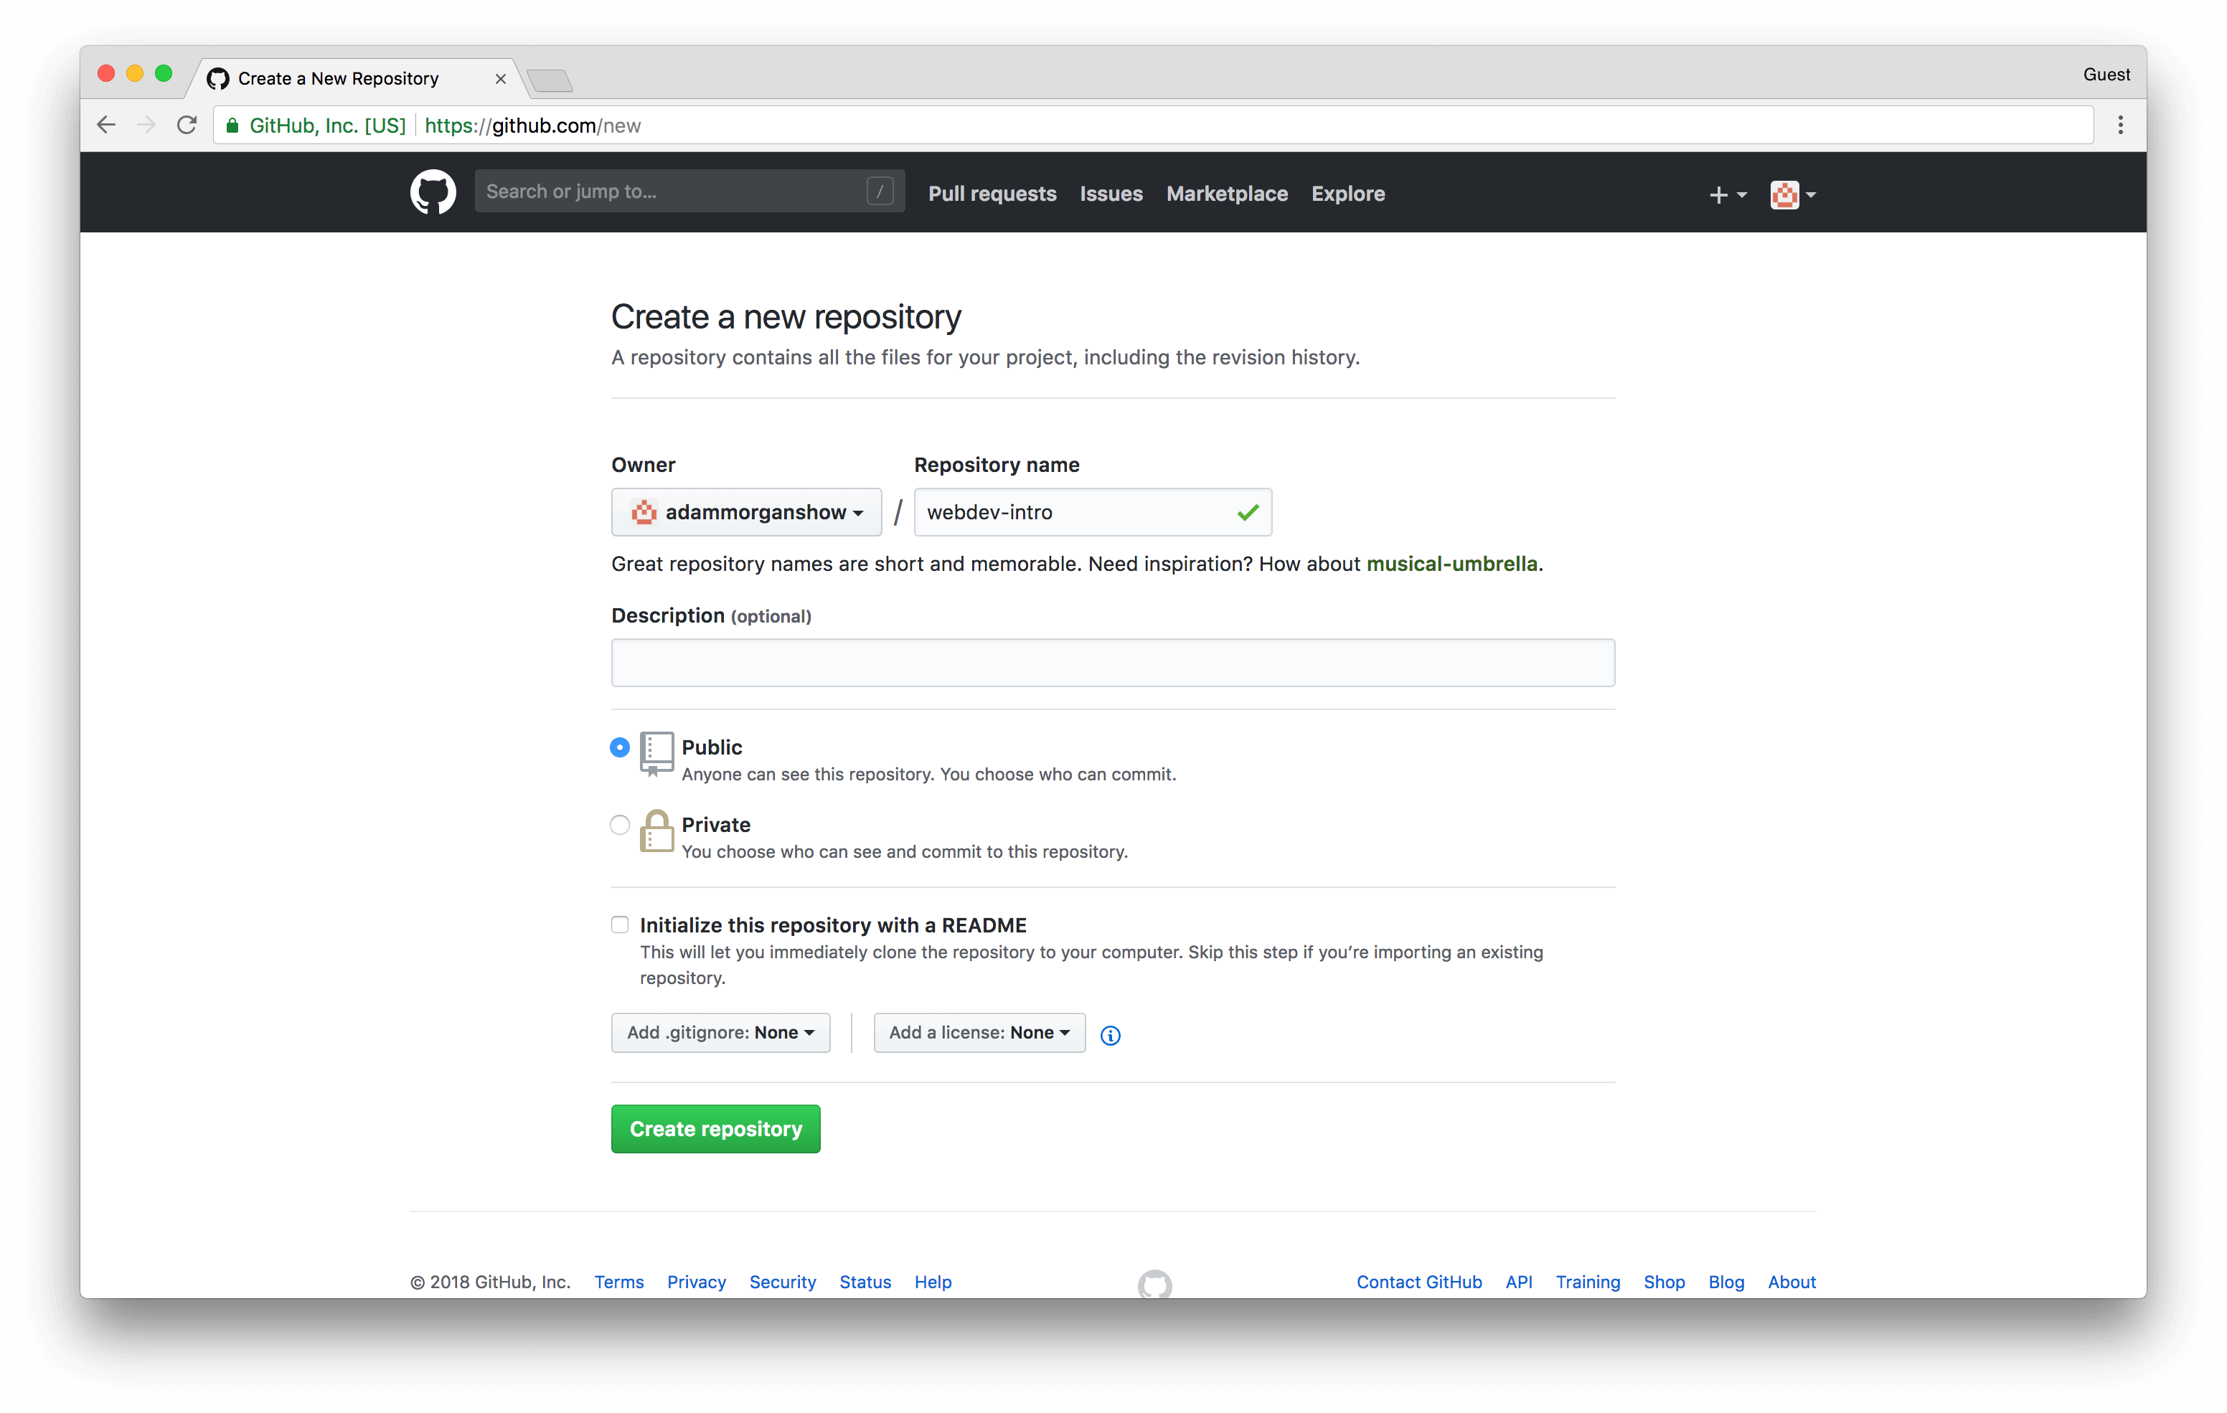This screenshot has width=2227, height=1413.
Task: Close the Create a New Repository tab
Action: click(500, 79)
